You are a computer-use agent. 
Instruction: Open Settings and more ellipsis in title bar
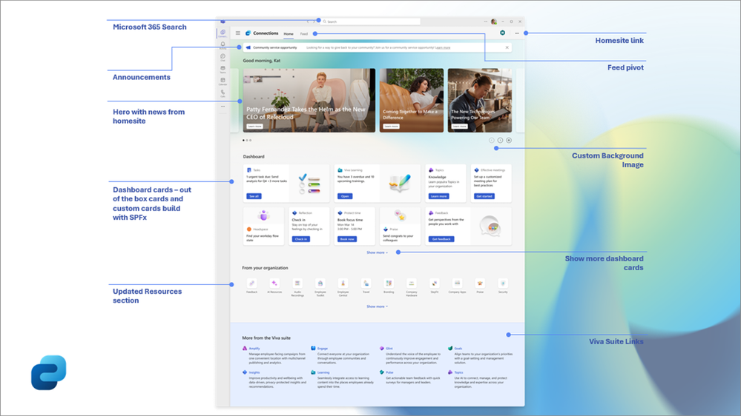click(x=485, y=21)
